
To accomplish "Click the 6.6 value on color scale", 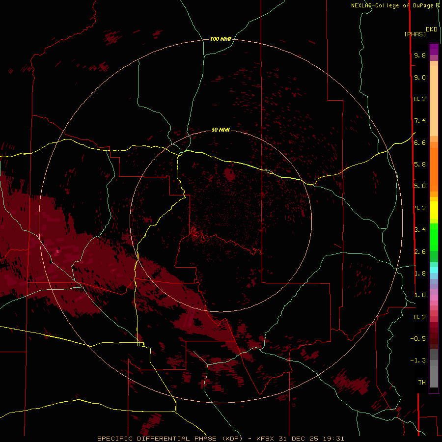I will [x=420, y=142].
